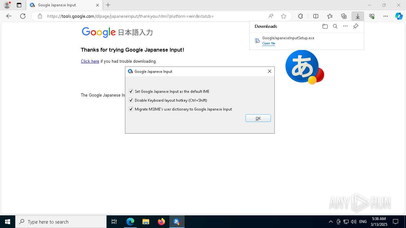Refresh the current page
The width and height of the screenshot is (406, 228).
[23, 16]
